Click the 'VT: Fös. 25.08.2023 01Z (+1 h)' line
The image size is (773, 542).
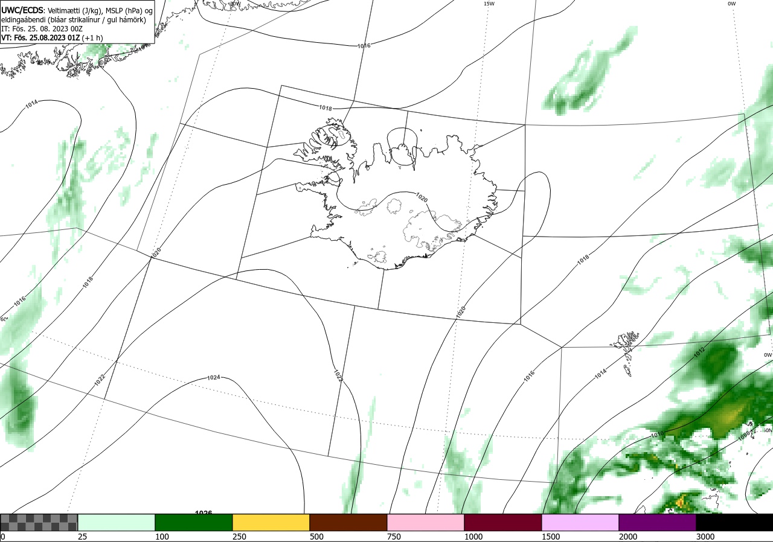pos(52,37)
